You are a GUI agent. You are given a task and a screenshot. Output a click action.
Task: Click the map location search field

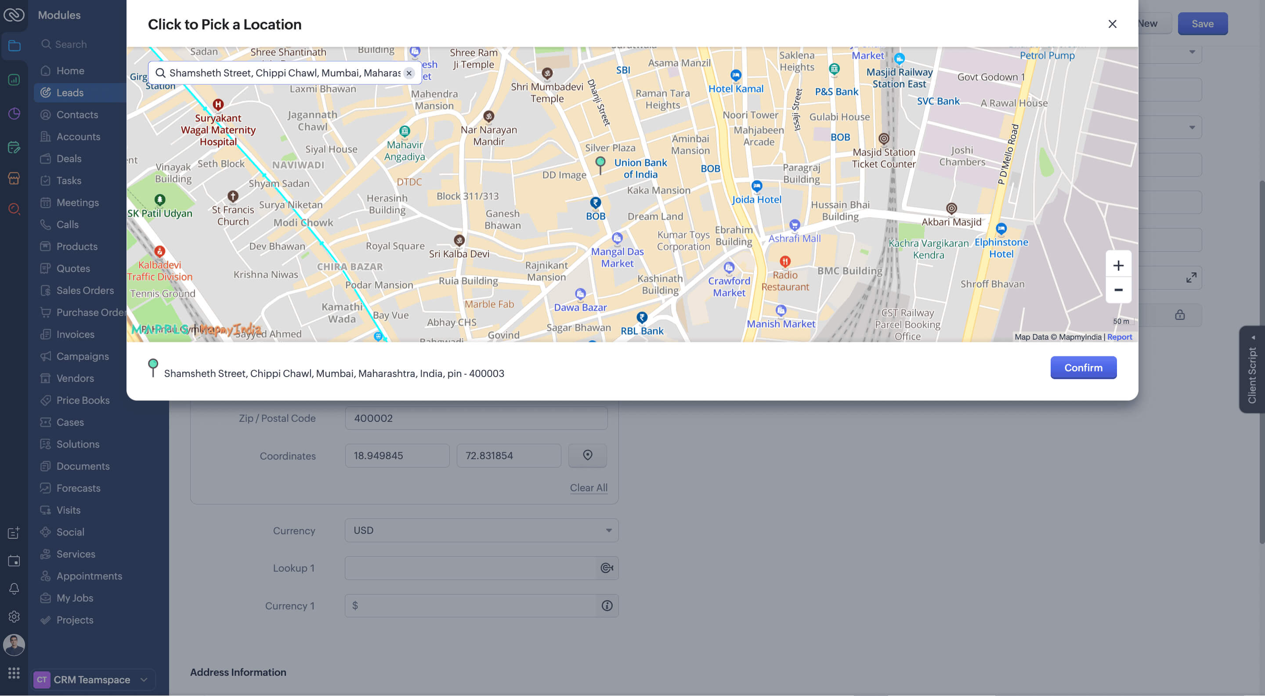(284, 73)
